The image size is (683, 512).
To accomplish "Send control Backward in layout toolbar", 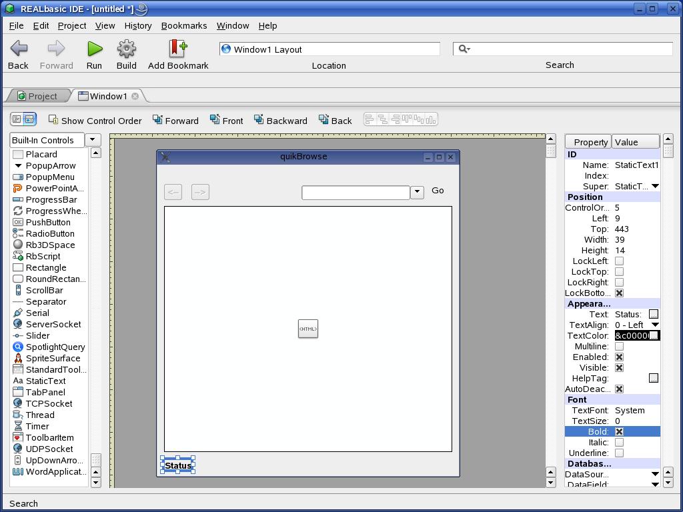I will [281, 120].
